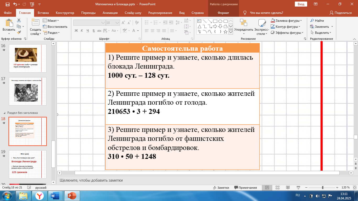Select the down arrow block shape
Image resolution: width=358 pixels, height=201 pixels.
coord(220,26)
